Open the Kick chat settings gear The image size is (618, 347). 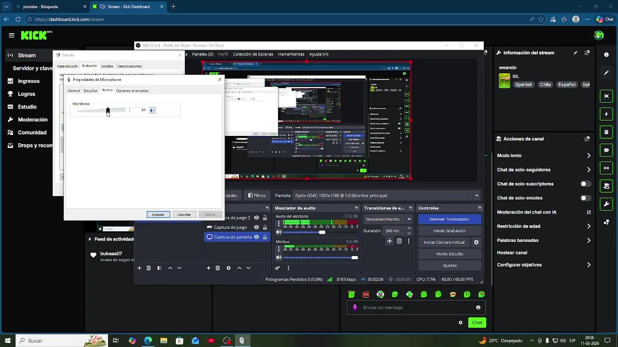pos(461,322)
